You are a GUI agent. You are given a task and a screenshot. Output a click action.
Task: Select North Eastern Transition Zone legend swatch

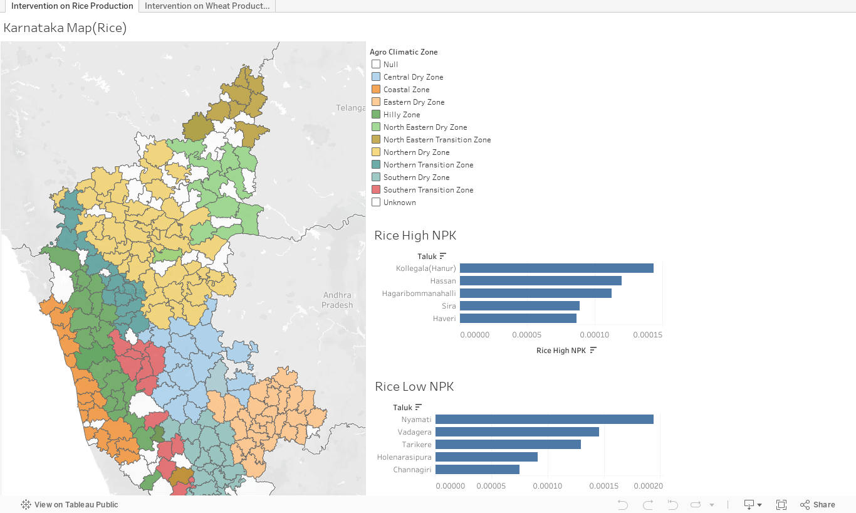tap(376, 139)
